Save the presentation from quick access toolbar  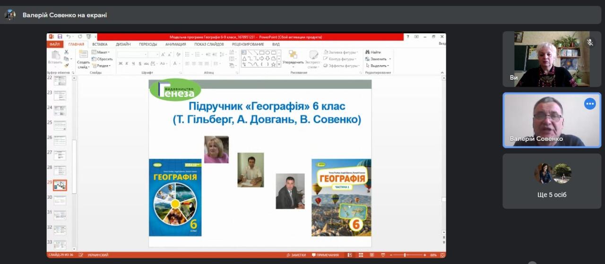click(x=60, y=36)
